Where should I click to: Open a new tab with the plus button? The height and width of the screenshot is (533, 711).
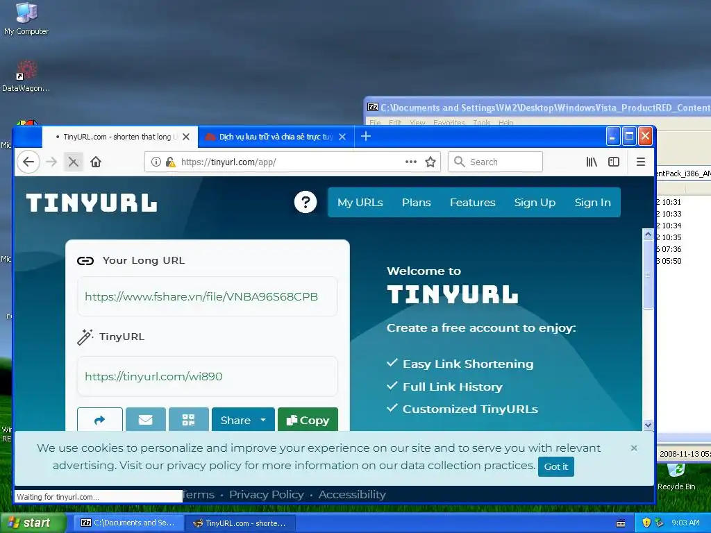(366, 137)
